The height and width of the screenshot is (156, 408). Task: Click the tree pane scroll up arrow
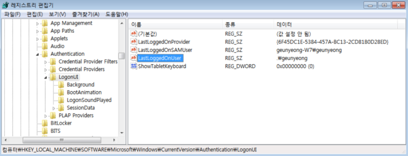tap(122, 23)
